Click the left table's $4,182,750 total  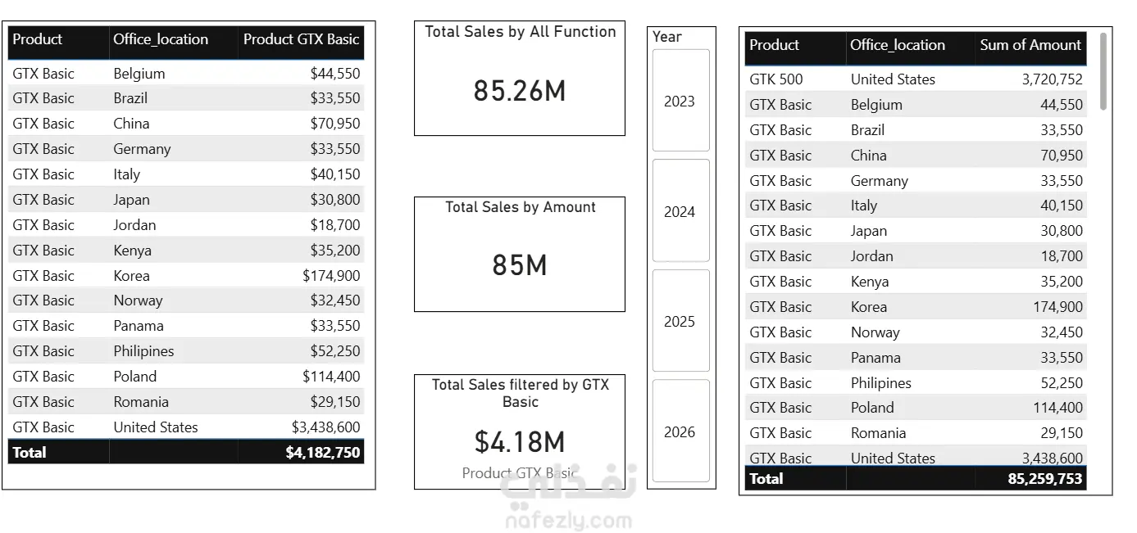click(x=323, y=452)
